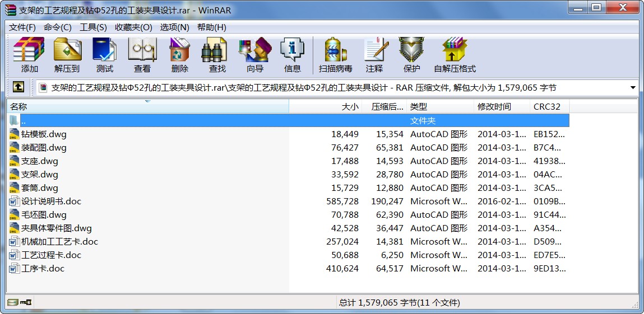
Task: Run the 测试 (Test) archive tool
Action: pyautogui.click(x=104, y=55)
